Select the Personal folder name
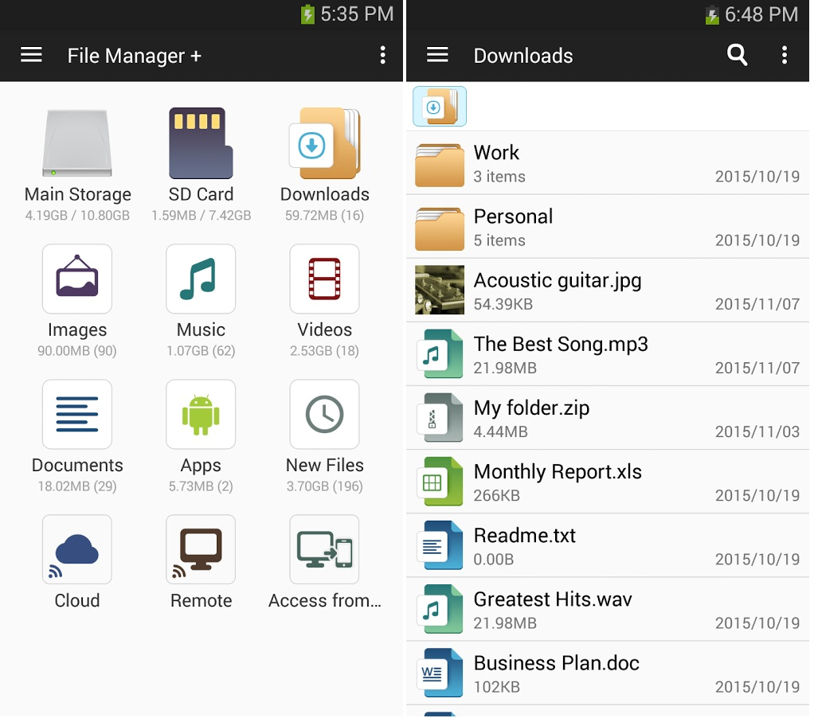Viewport: 814px width, 718px height. click(x=514, y=217)
